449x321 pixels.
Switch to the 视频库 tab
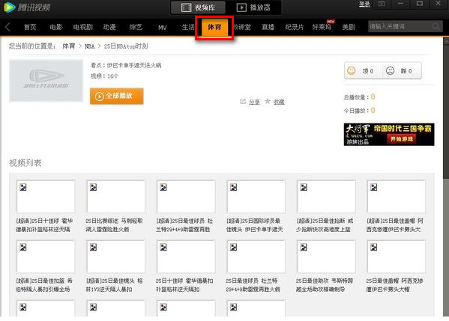click(x=198, y=7)
